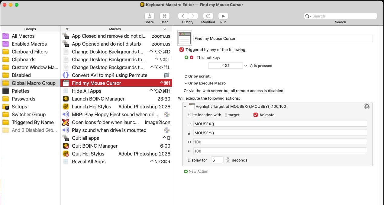Viewport: 384px width, 205px height.
Task: Open the action gear menu
Action: (367, 106)
